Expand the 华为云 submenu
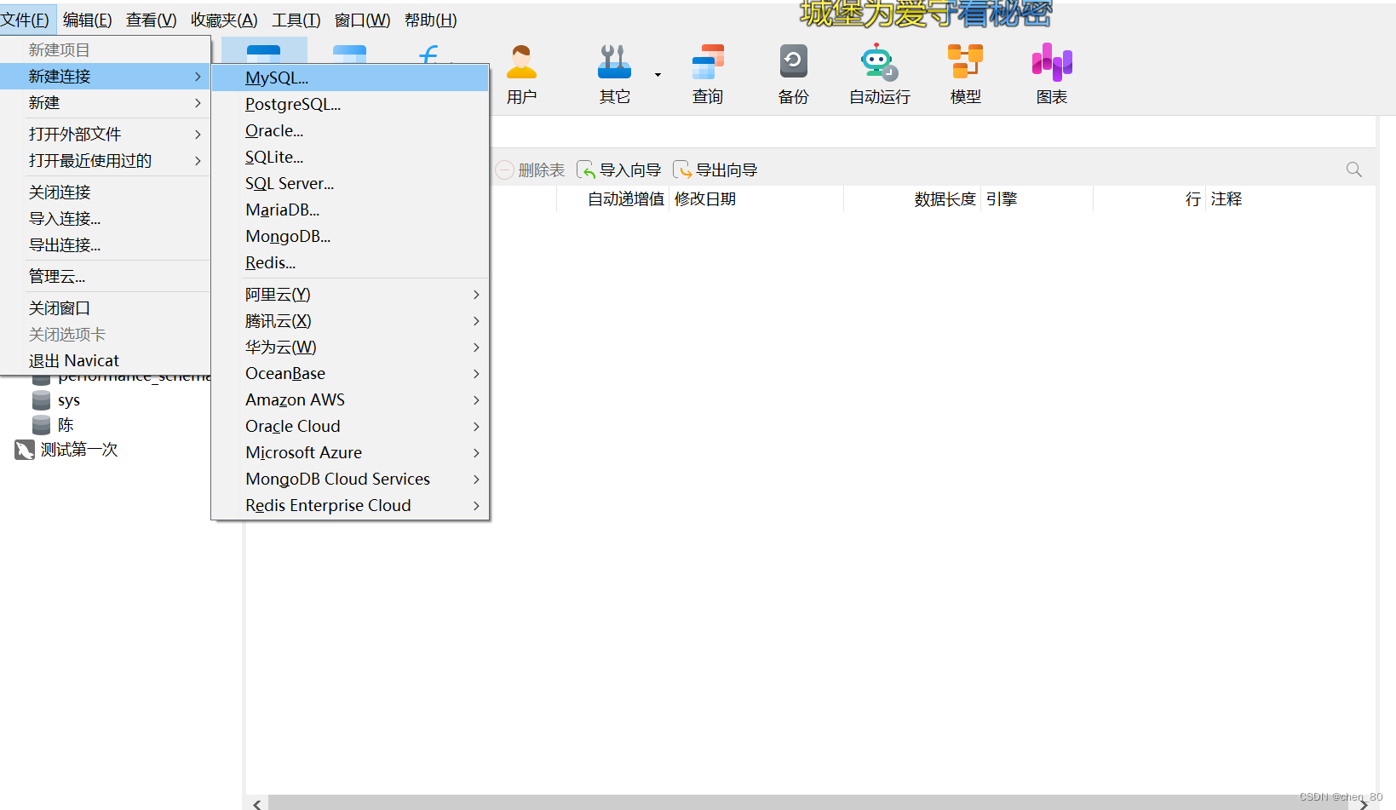Viewport: 1396px width, 810px height. [x=476, y=347]
